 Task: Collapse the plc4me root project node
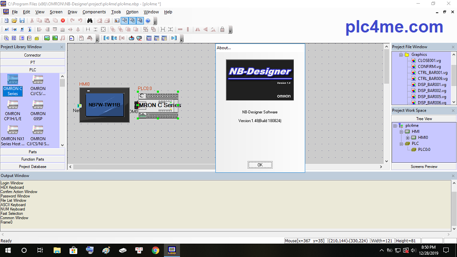(395, 125)
